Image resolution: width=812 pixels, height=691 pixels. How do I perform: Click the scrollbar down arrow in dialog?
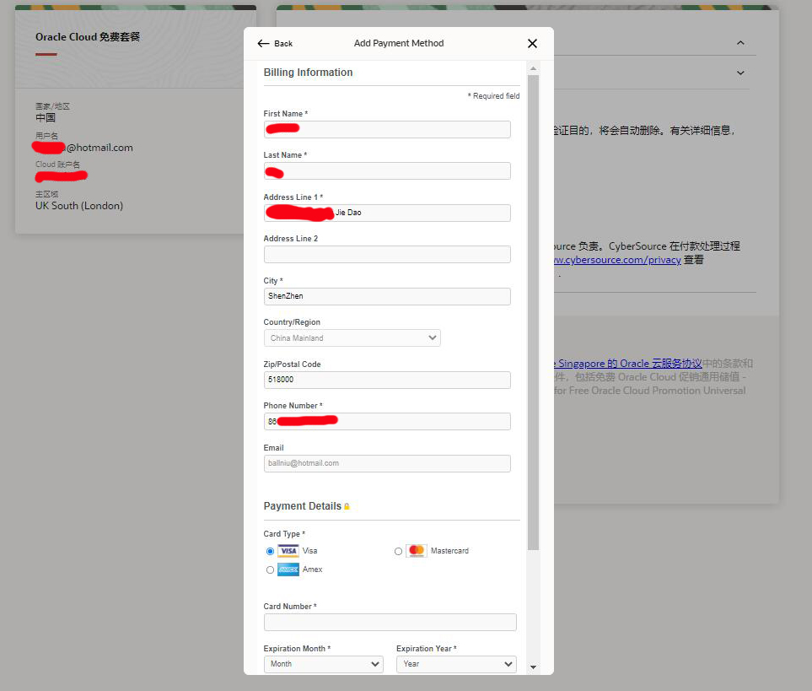pos(534,667)
